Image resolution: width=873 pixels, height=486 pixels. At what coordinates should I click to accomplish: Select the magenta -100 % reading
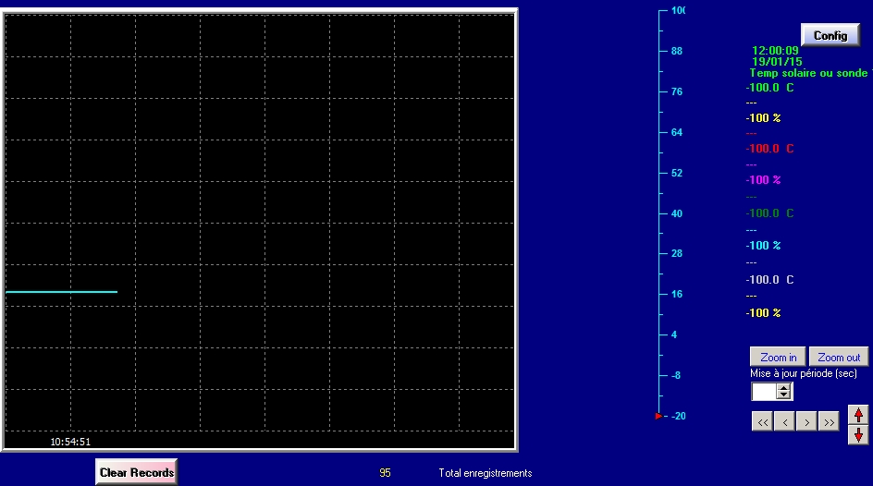pyautogui.click(x=763, y=180)
